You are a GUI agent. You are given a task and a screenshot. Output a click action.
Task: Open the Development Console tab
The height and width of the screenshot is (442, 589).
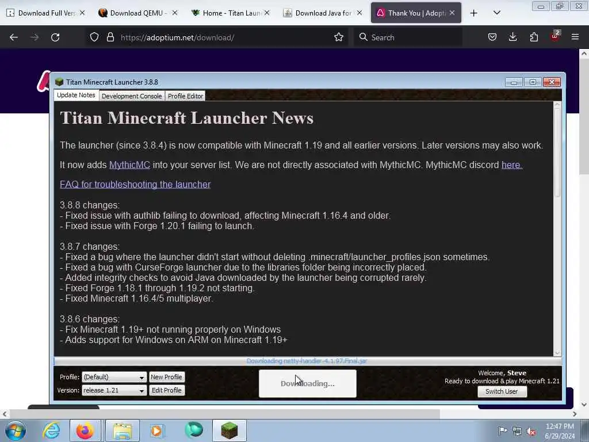[132, 96]
